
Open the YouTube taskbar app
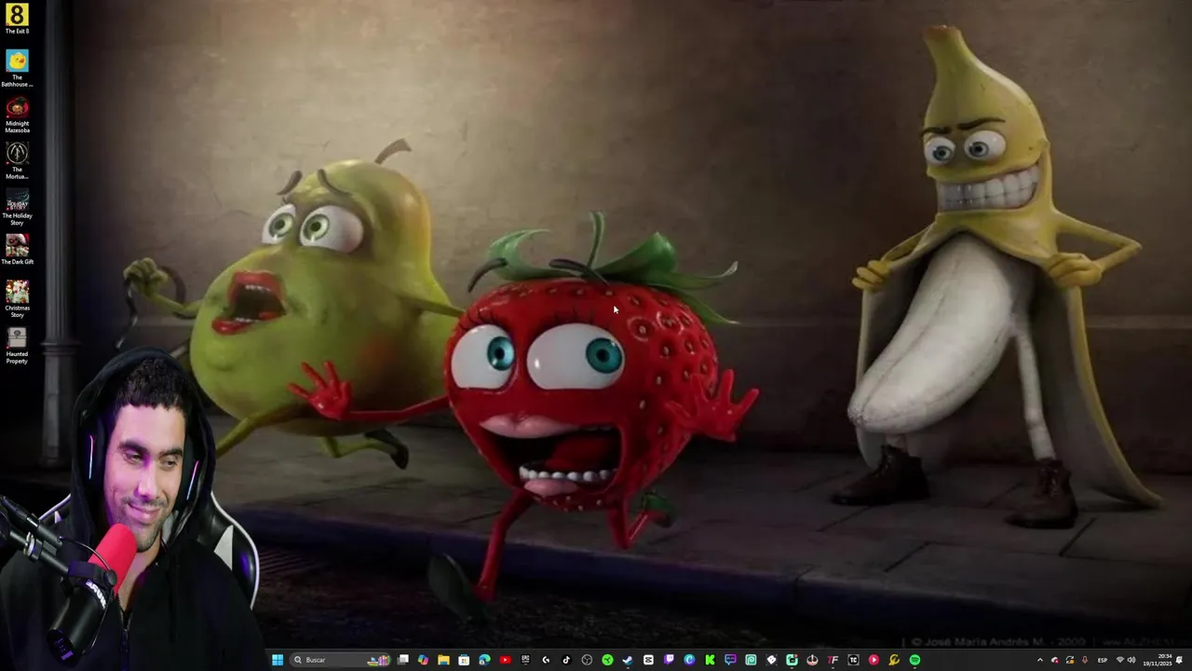[505, 660]
